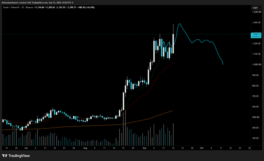
Task: Click the low value L1,101.93
Action: [61, 7]
